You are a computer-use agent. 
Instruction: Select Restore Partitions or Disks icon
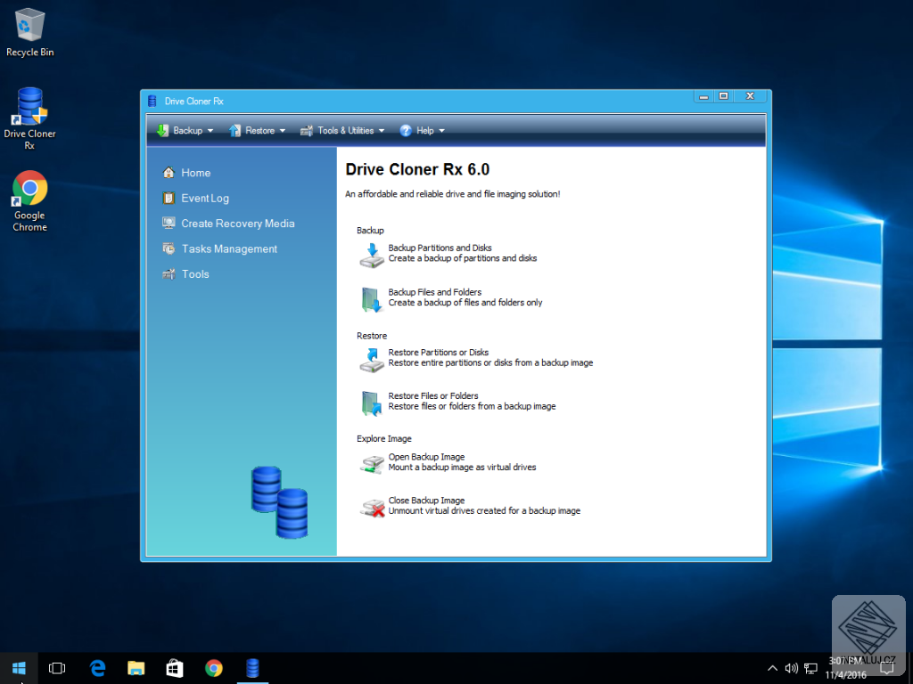coord(371,357)
